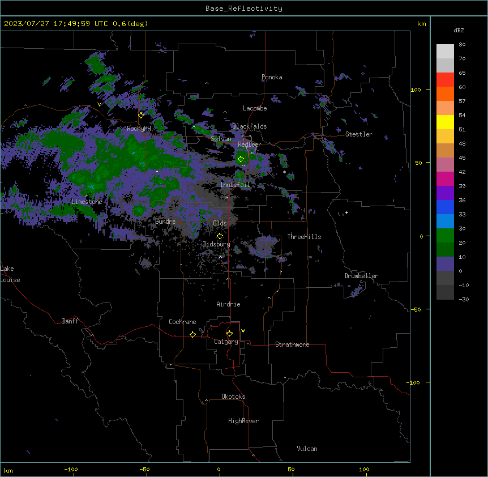The height and width of the screenshot is (477, 488).
Task: Click the RockyMH label
Action: 139,129
